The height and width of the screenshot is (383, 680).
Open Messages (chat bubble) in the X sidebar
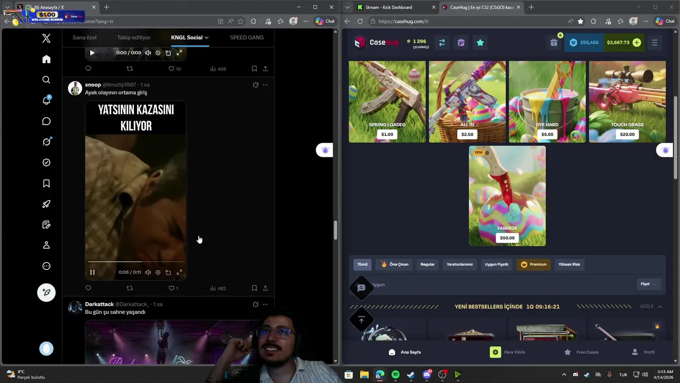tap(46, 121)
